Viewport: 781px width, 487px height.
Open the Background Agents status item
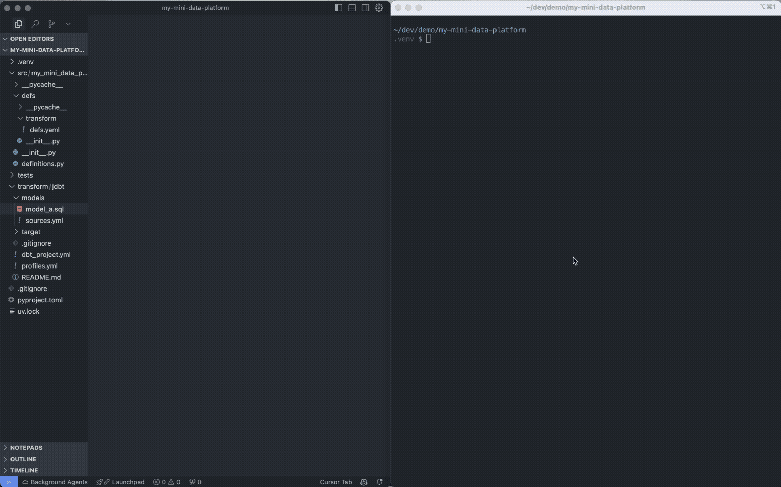(55, 482)
